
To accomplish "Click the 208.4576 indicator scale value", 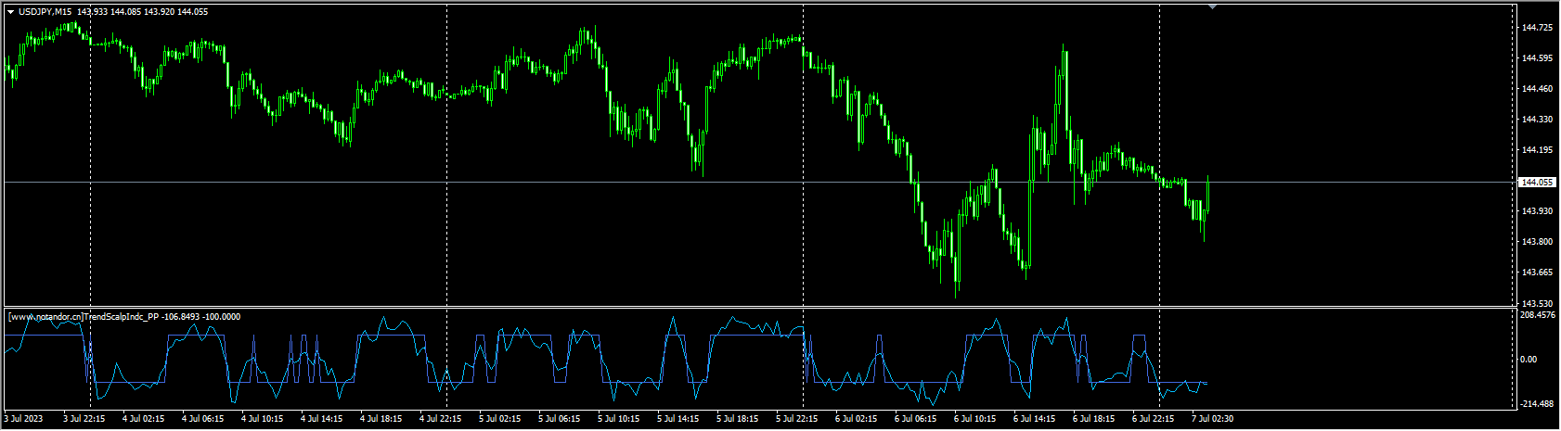I will click(1539, 315).
